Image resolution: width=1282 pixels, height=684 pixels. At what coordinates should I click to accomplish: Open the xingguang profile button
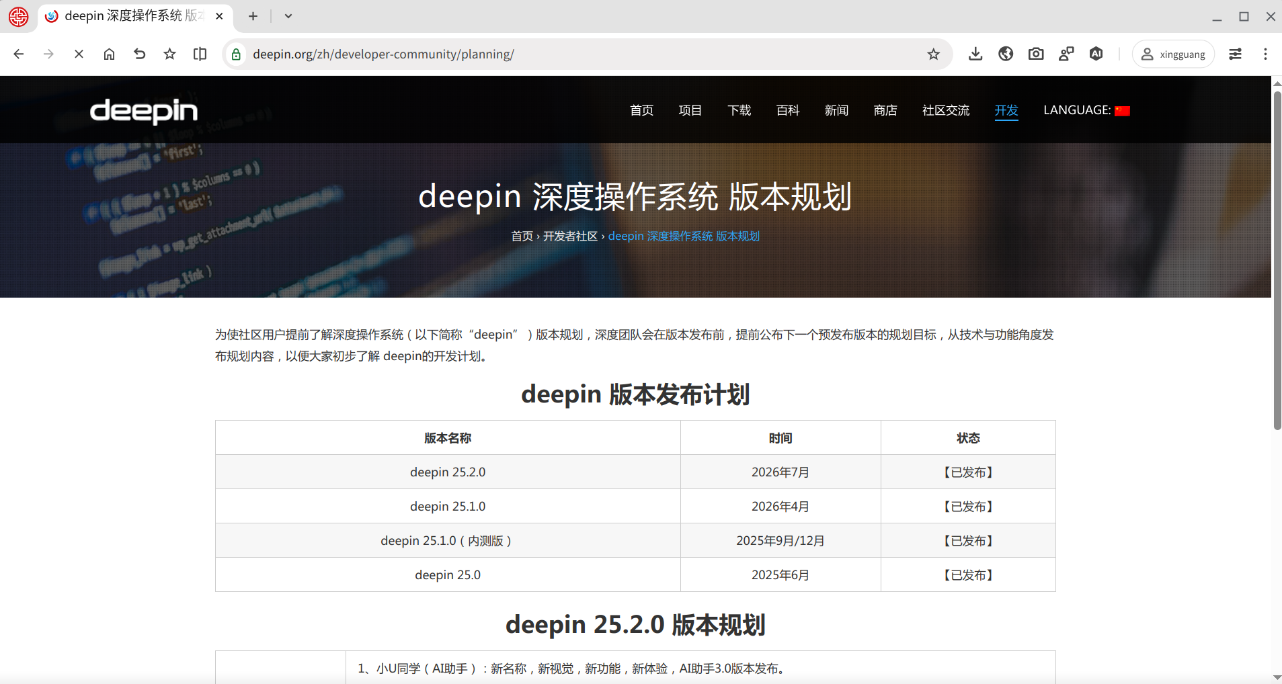click(x=1173, y=54)
